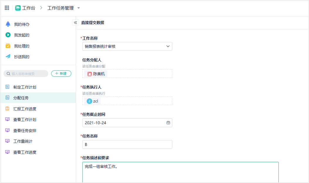309x183 pixels.
Task: Click dashboard icon next to 查看任务安排
Action: [8, 130]
